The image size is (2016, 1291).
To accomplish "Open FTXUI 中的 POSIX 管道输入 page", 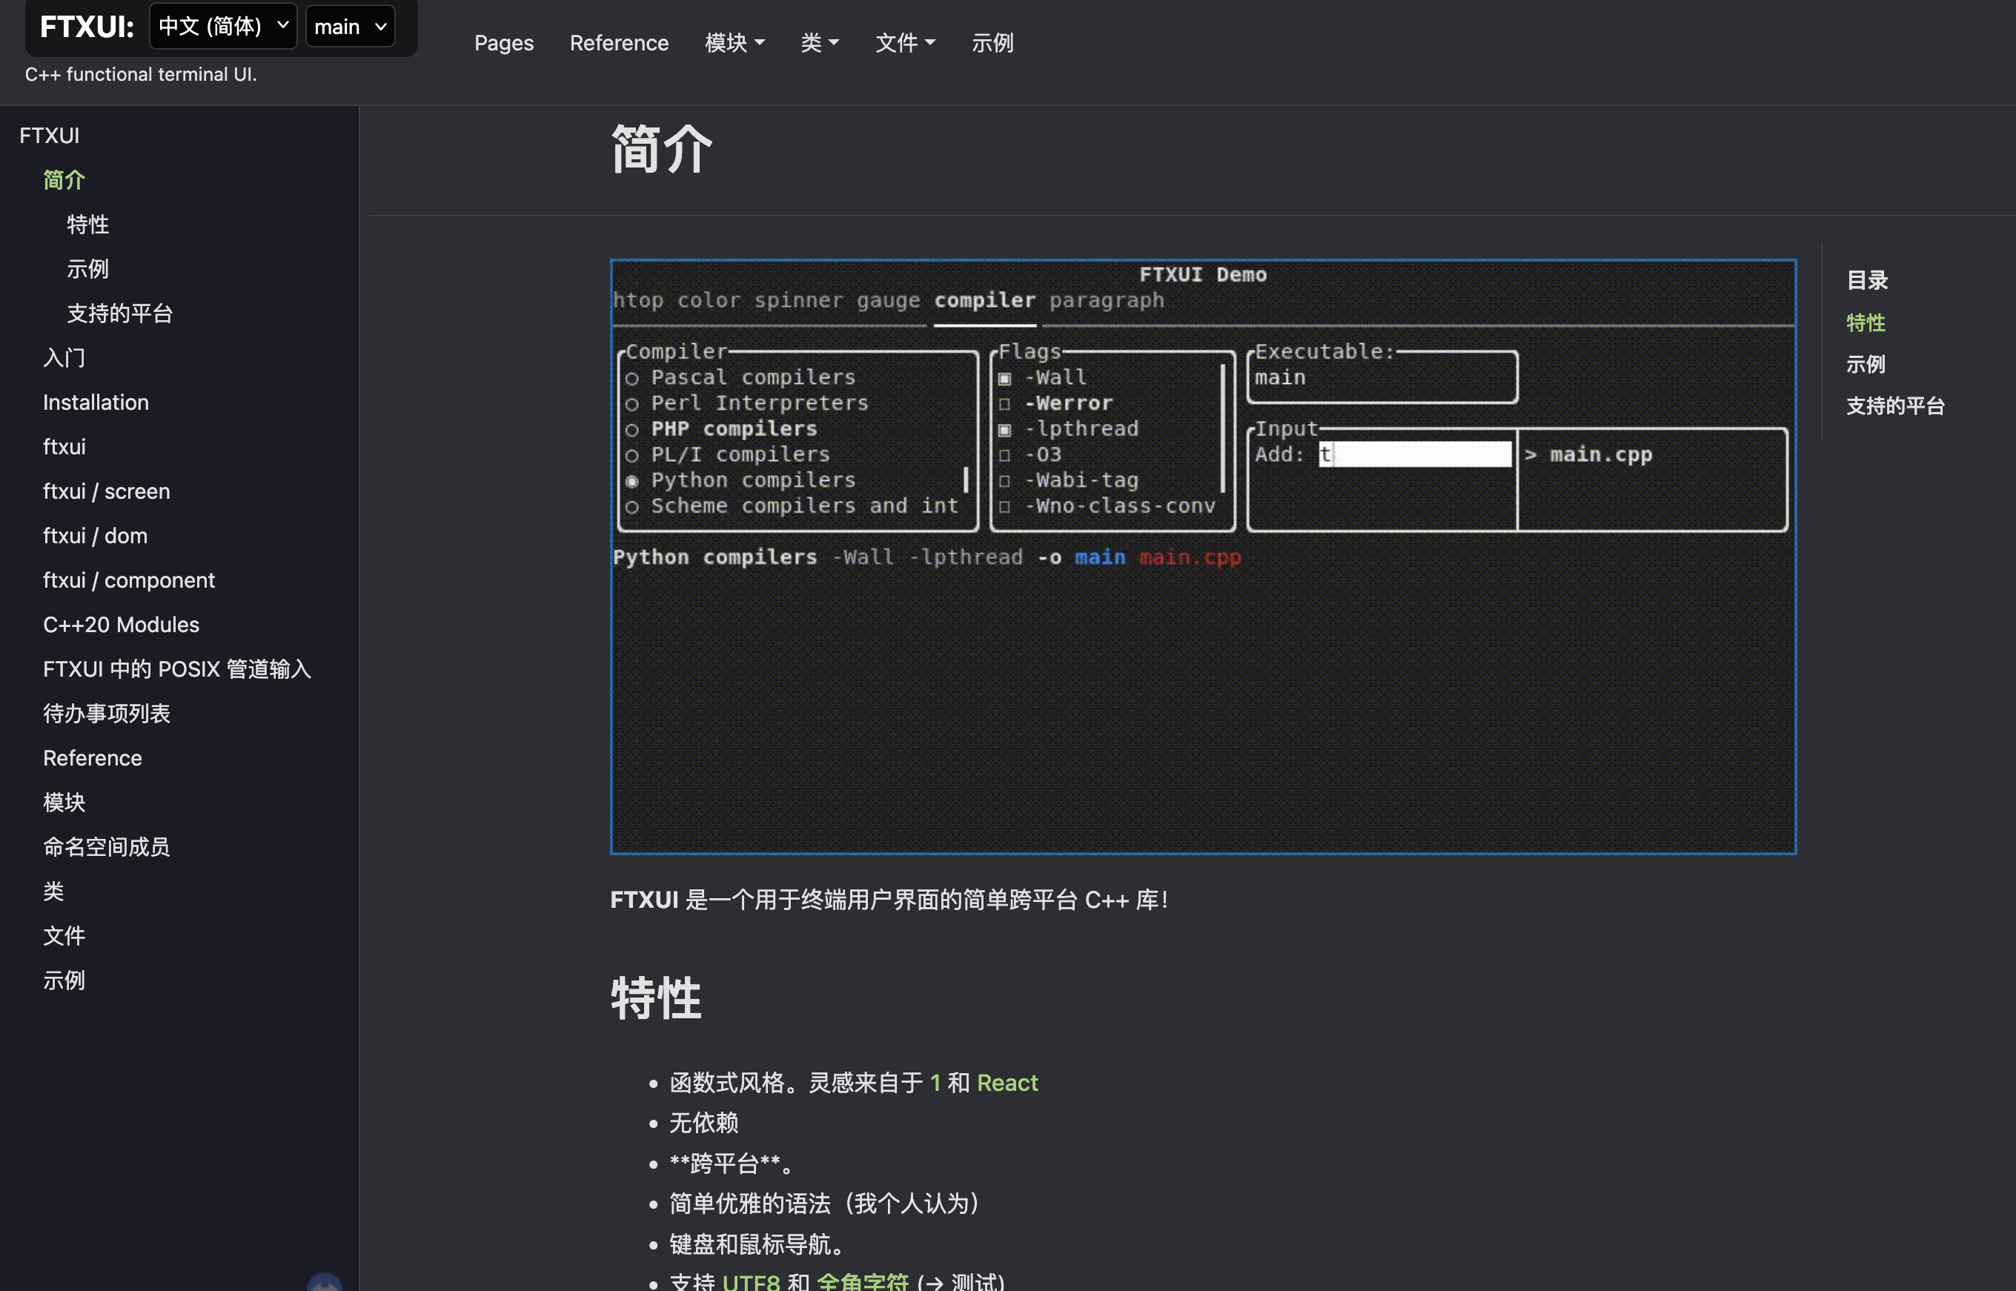I will [177, 669].
